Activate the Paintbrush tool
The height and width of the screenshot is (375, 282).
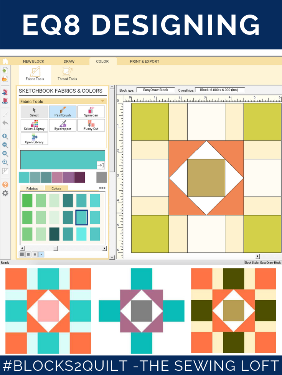63,112
